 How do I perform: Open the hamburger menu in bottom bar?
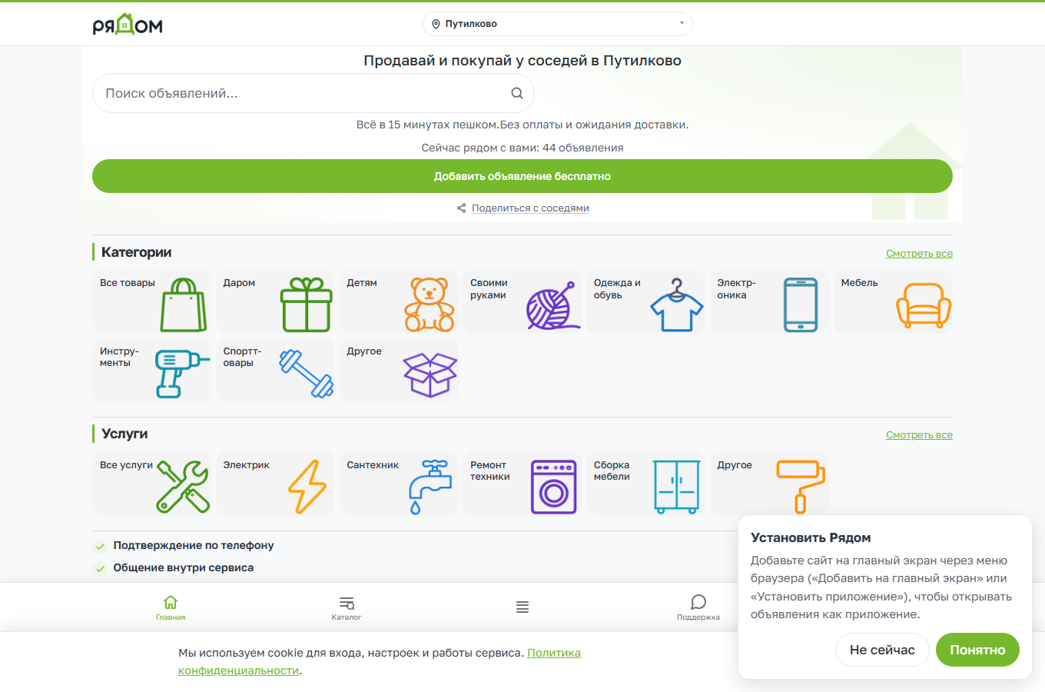click(522, 607)
